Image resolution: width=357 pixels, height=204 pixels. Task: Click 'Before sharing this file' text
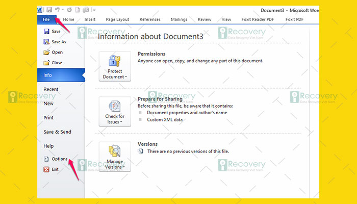click(185, 106)
